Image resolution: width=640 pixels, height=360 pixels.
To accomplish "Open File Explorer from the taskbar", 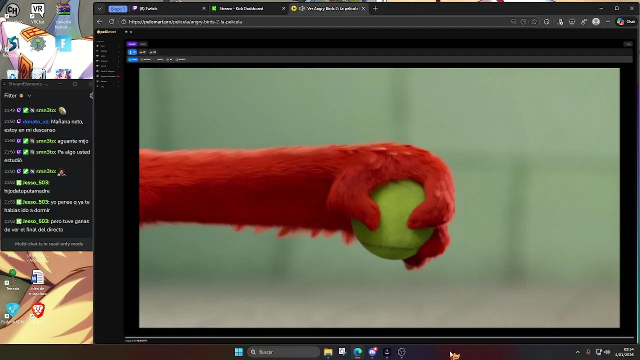I will pos(328,352).
